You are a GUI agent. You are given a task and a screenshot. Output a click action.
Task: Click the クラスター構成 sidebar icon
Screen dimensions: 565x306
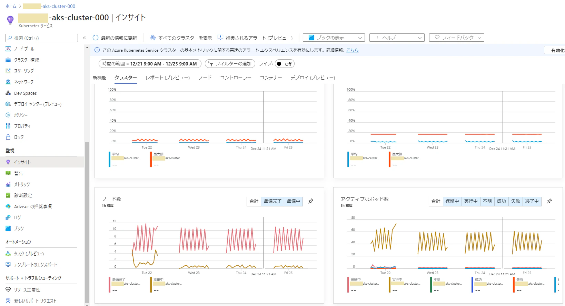click(x=8, y=60)
